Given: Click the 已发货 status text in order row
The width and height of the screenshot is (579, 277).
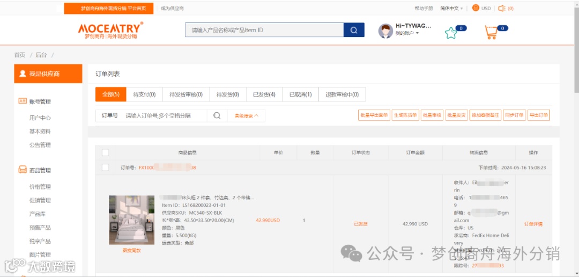Looking at the screenshot, I should click(x=361, y=224).
